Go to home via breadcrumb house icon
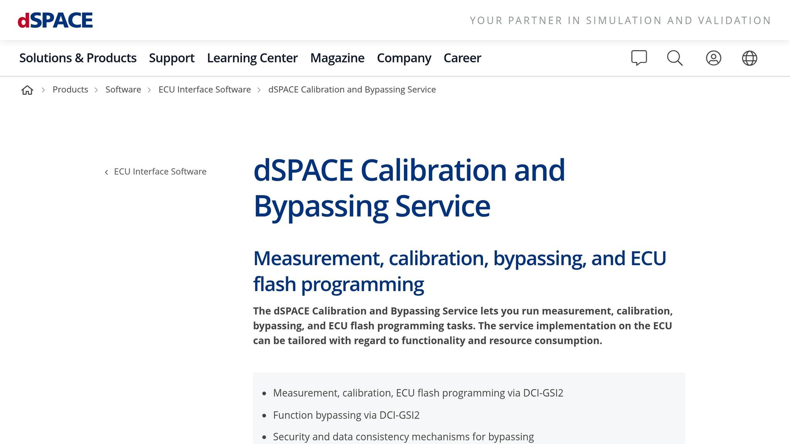This screenshot has width=790, height=444. click(27, 90)
